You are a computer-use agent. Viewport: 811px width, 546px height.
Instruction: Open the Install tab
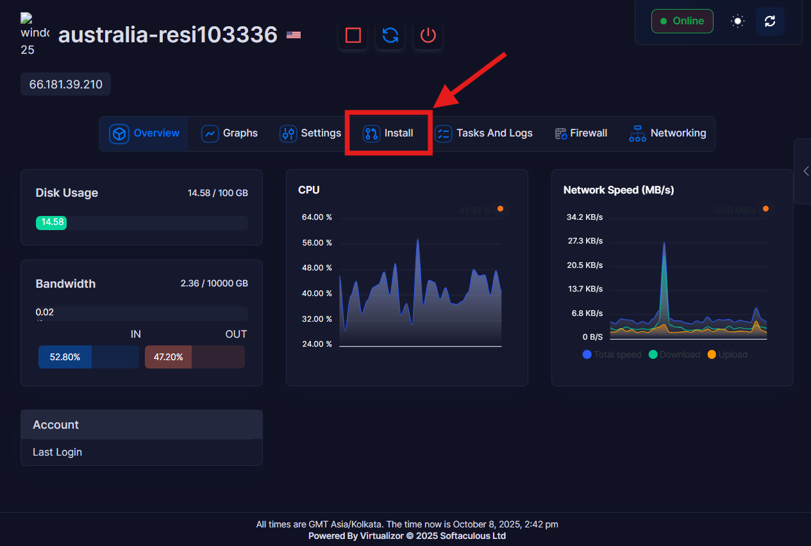point(389,133)
